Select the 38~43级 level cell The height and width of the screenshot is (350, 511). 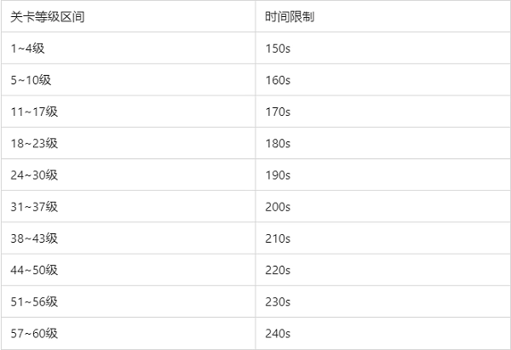[x=34, y=238]
